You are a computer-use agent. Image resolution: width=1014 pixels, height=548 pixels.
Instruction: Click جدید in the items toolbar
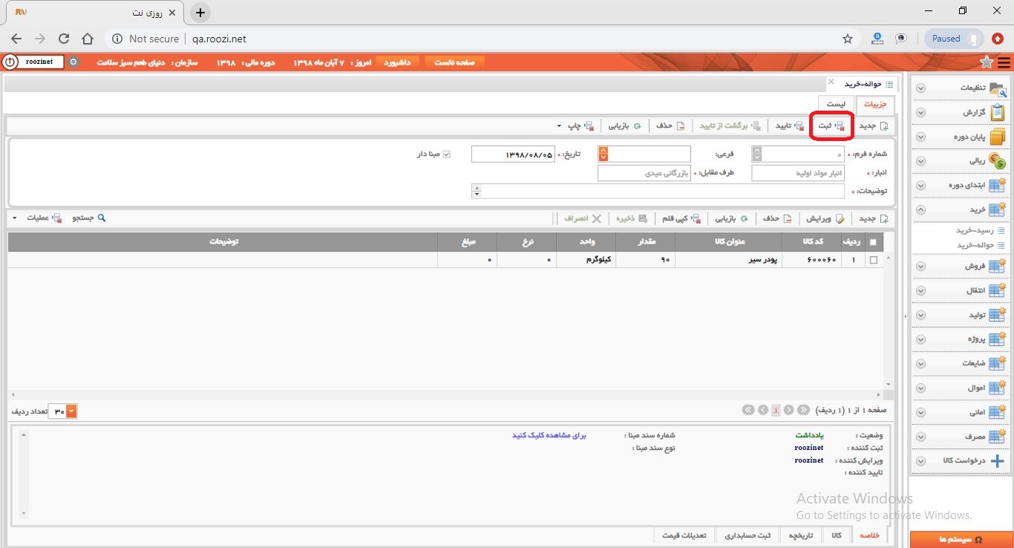[874, 218]
